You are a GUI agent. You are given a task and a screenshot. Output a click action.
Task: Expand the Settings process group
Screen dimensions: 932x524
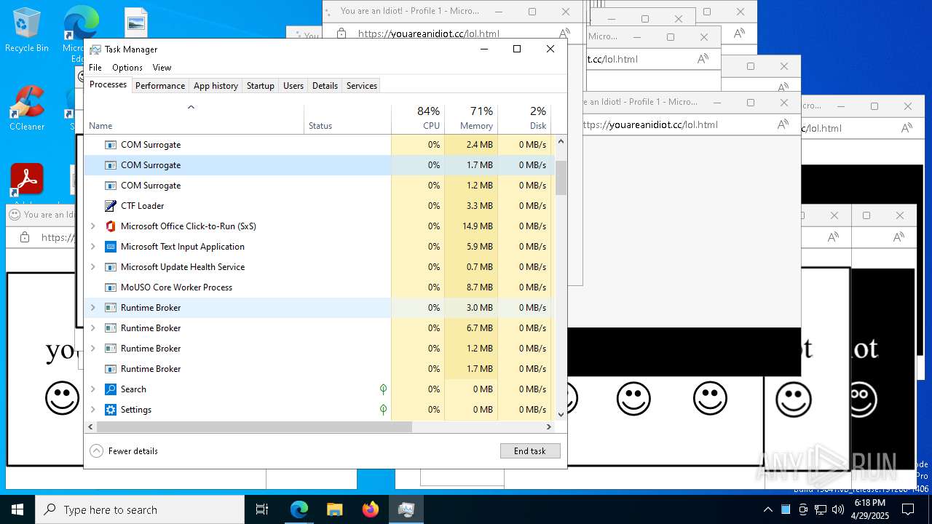[x=92, y=410]
